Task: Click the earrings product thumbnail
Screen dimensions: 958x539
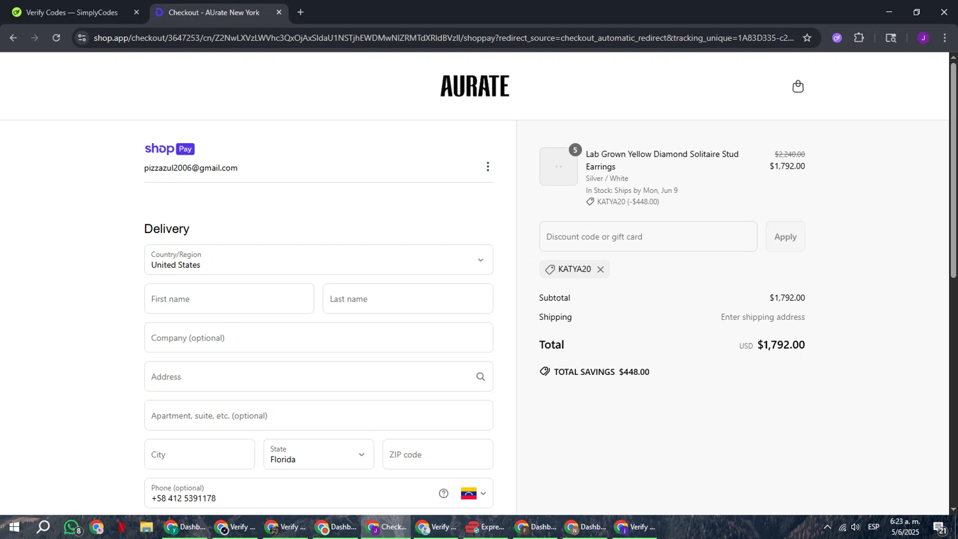Action: pos(558,167)
